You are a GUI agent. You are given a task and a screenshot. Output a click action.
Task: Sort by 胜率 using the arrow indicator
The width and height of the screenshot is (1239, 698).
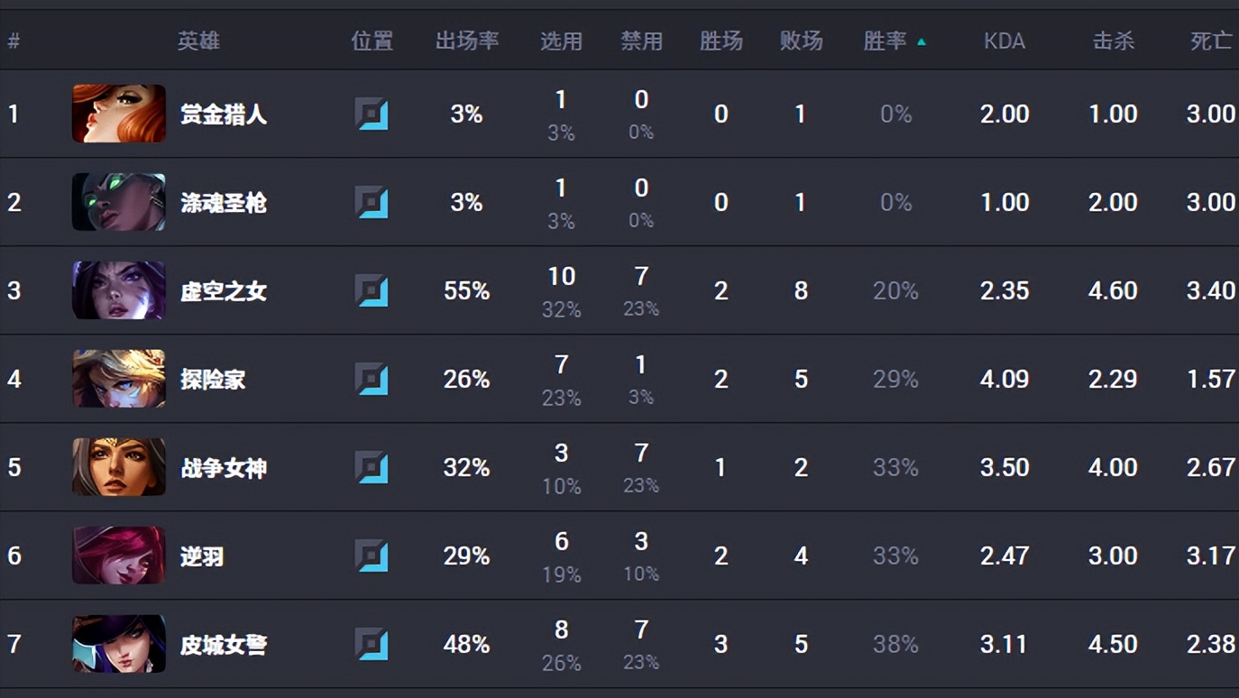[x=922, y=41]
